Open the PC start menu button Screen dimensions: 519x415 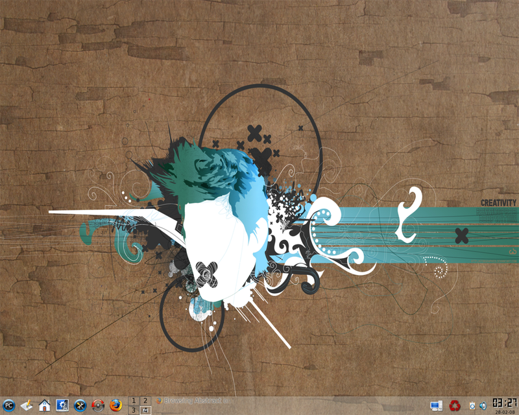(9, 405)
